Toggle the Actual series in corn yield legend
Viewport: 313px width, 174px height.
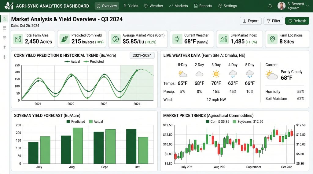coord(72,61)
